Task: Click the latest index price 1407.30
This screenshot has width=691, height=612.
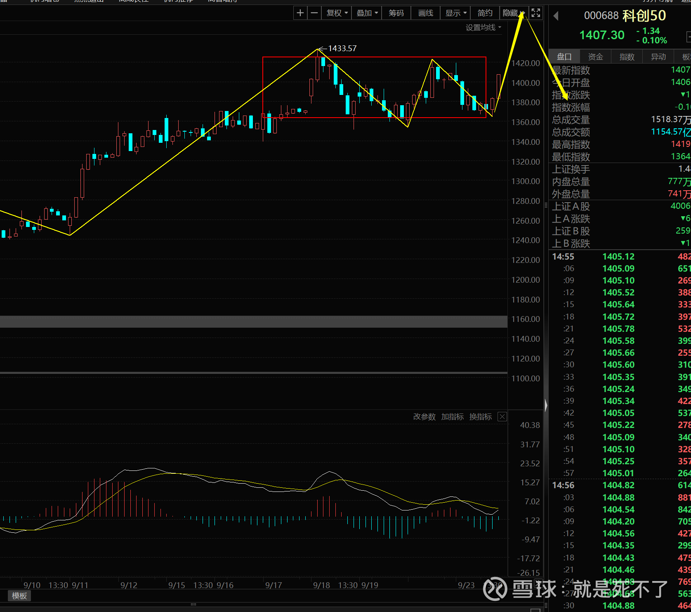Action: pyautogui.click(x=602, y=35)
